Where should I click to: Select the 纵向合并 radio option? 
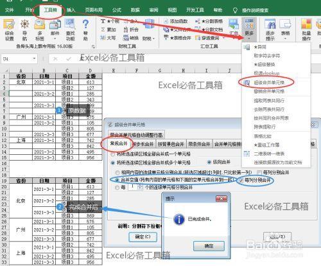(x=209, y=162)
